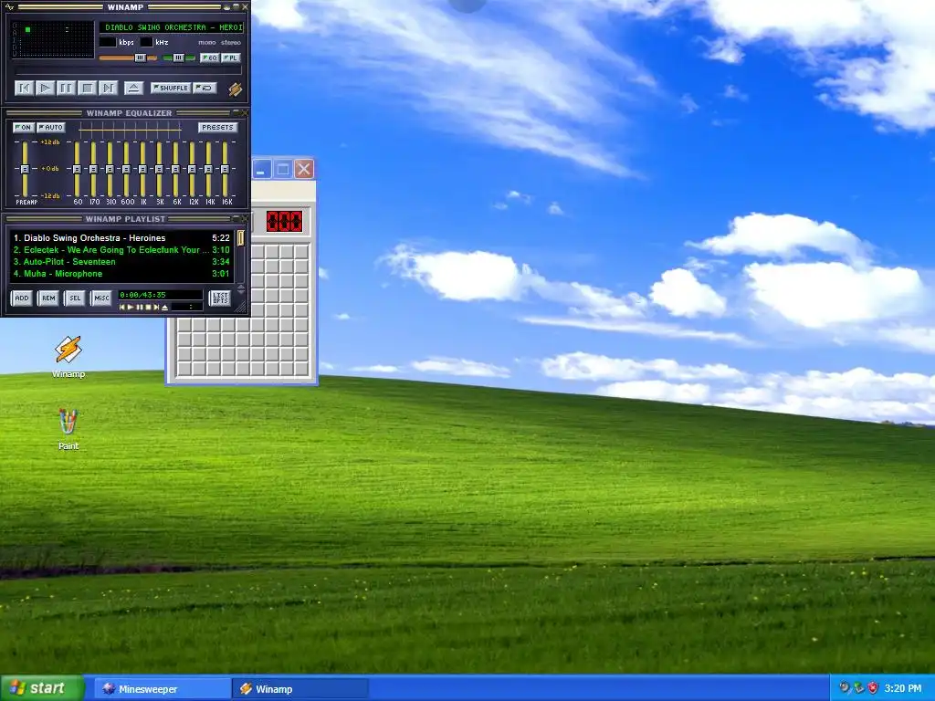Close the Minesweeper window
This screenshot has width=935, height=701.
304,169
